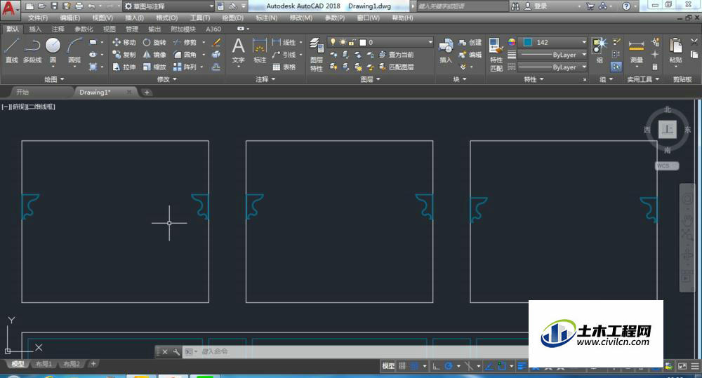Select the Text (文字) tool
The image size is (702, 378).
coord(238,51)
